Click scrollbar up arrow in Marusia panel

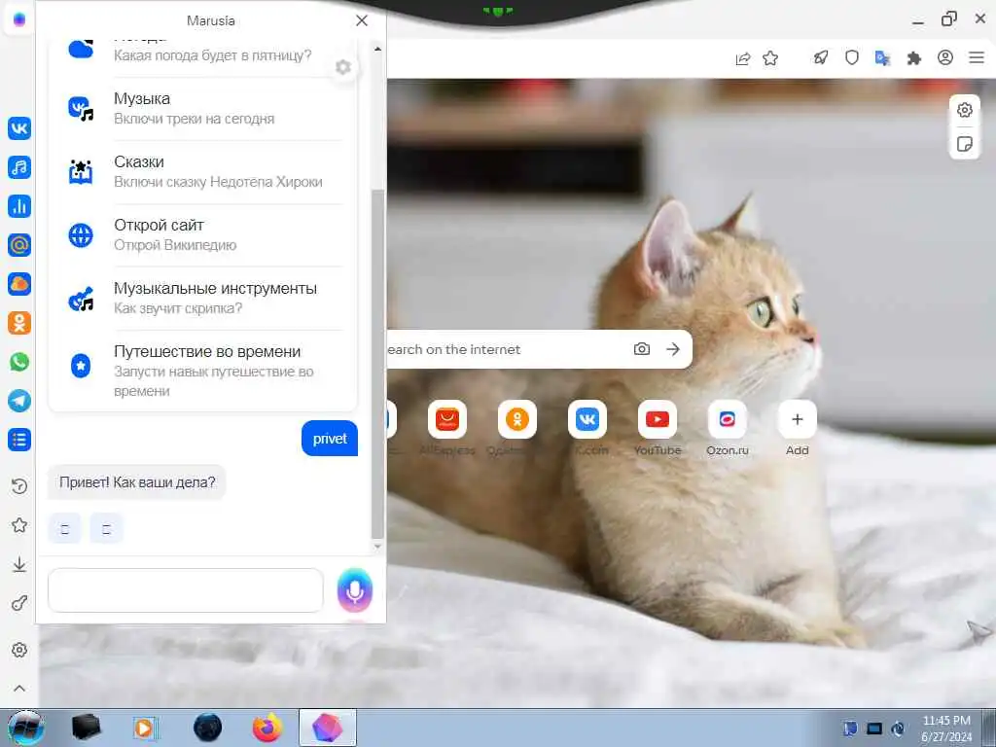377,49
